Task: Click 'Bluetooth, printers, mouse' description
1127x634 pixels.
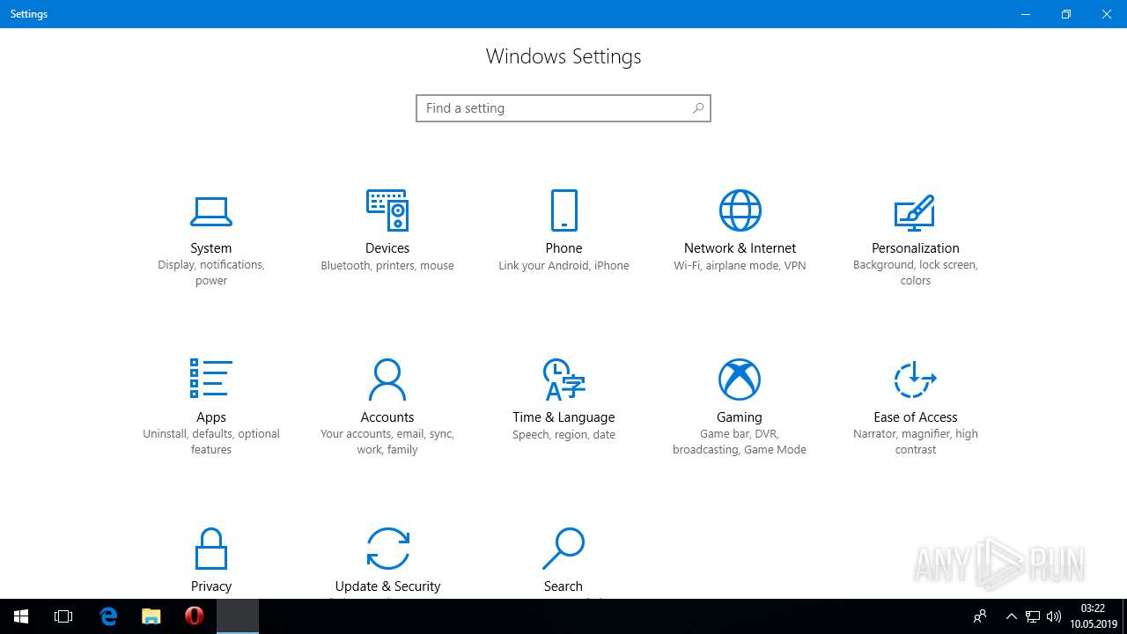Action: 387,266
